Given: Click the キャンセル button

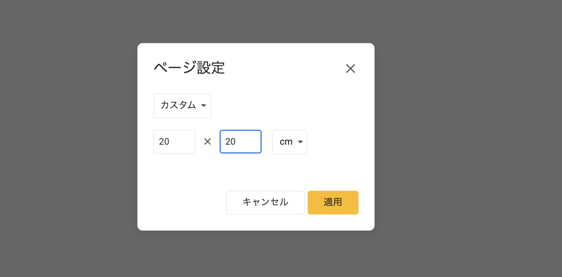Looking at the screenshot, I should coord(265,202).
